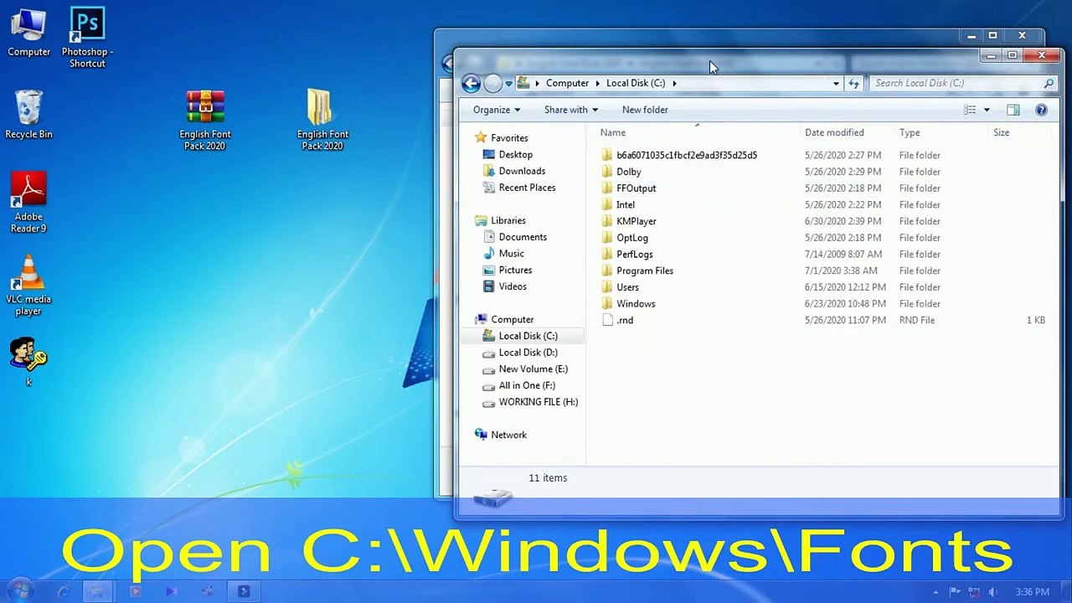Viewport: 1072px width, 603px height.
Task: Select the Recycle Bin desktop icon
Action: coord(28,115)
